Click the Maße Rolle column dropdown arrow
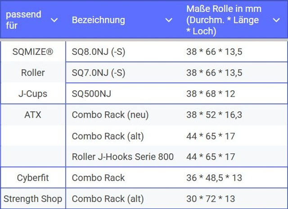The image size is (288, 209). coord(276,20)
